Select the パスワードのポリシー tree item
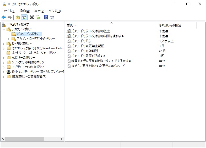 coord(29,34)
